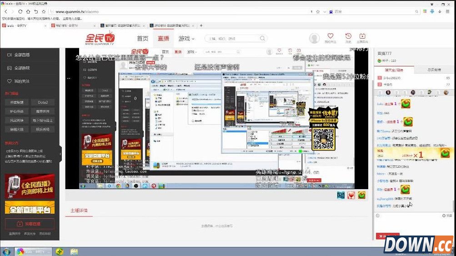
Task: Click the heart gift icon below video
Action: [351, 195]
